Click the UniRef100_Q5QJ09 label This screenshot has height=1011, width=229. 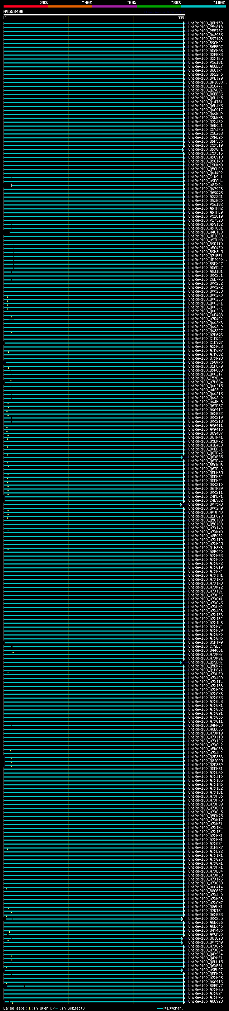click(x=205, y=520)
